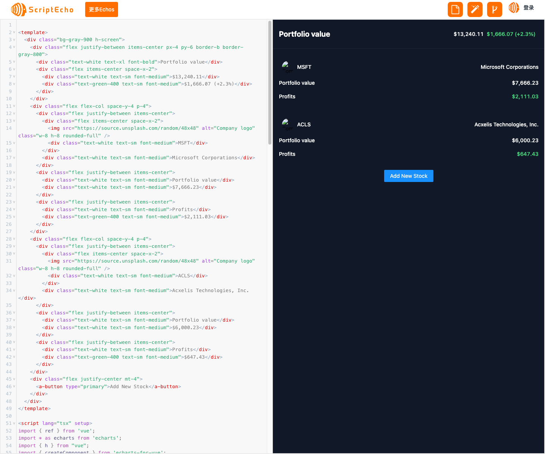Click the Profits label under MSFT
Screen dimensions: 545x454
(x=287, y=96)
